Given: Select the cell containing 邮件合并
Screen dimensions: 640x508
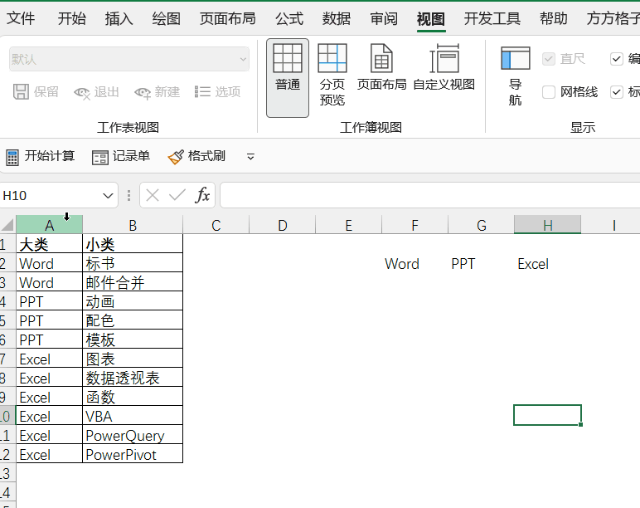Looking at the screenshot, I should click(x=133, y=282).
